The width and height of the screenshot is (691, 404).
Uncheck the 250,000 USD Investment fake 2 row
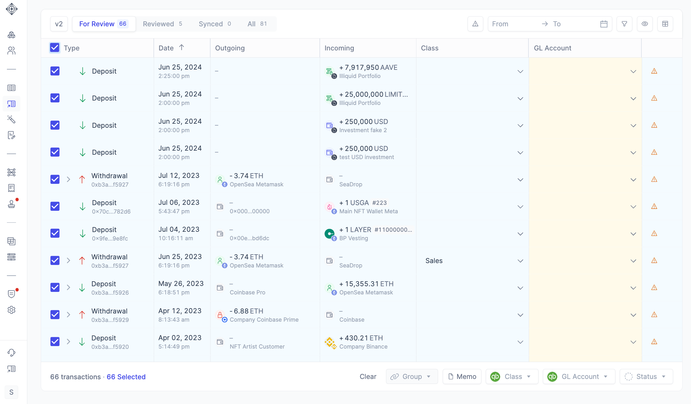point(55,125)
